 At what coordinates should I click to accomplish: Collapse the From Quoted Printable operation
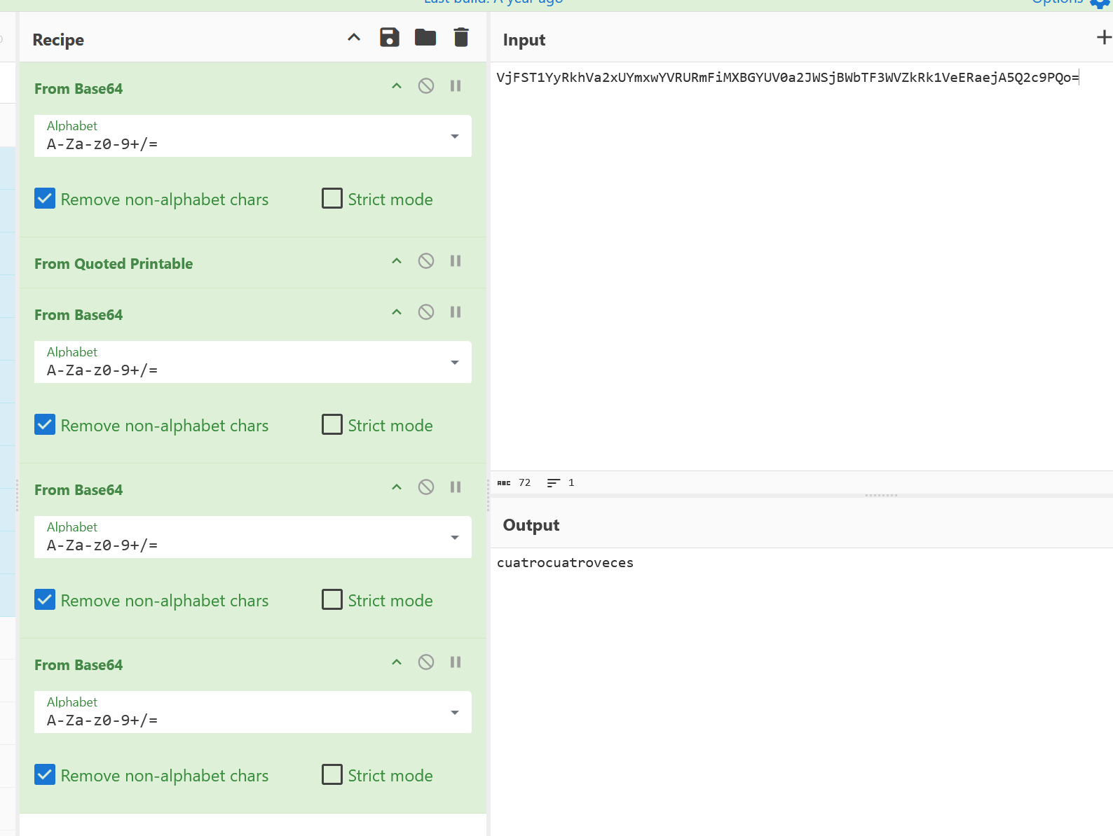[397, 261]
